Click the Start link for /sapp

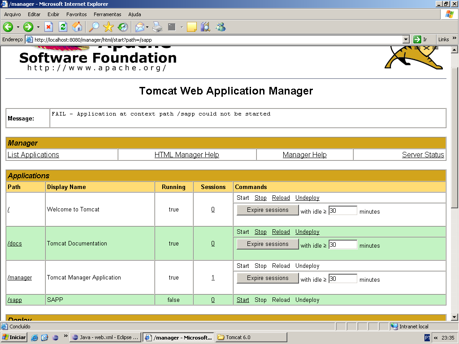pyautogui.click(x=242, y=300)
